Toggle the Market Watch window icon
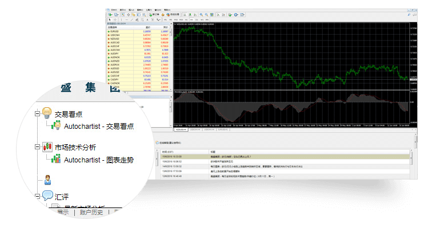 [x=123, y=15]
